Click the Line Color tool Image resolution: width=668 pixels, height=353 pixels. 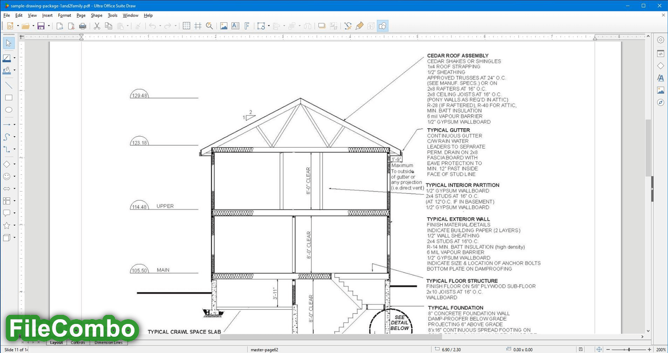point(7,58)
